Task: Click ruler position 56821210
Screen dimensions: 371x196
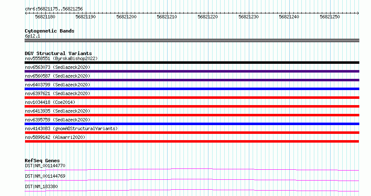Action: [167, 17]
